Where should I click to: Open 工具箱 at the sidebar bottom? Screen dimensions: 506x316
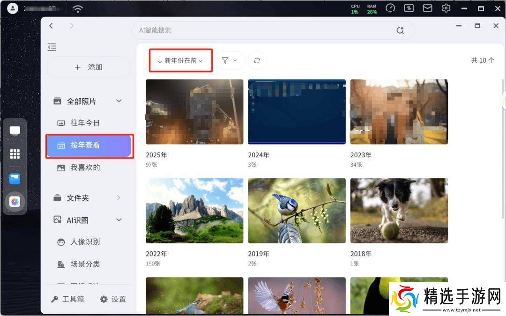coord(68,299)
